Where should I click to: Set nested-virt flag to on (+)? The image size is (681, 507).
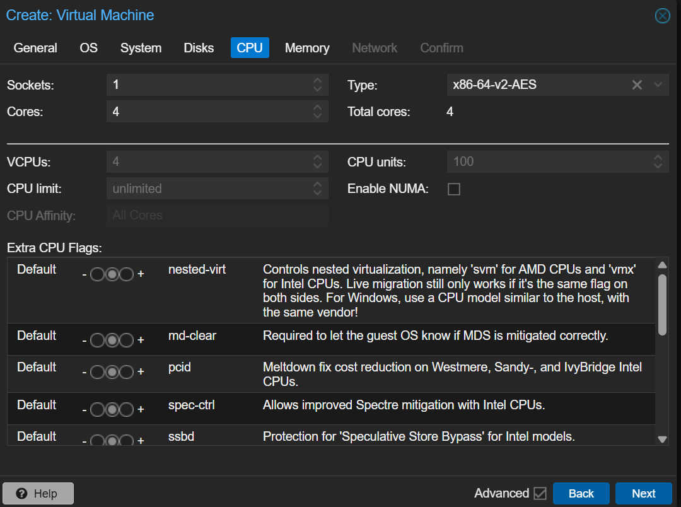(x=127, y=274)
